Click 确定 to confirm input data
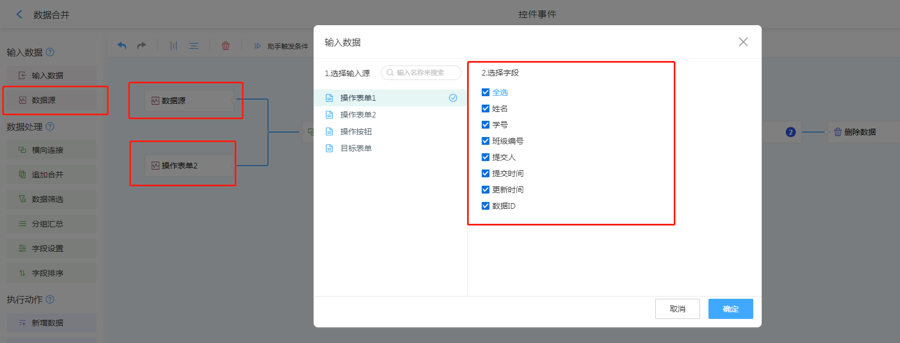This screenshot has height=343, width=900. (730, 309)
